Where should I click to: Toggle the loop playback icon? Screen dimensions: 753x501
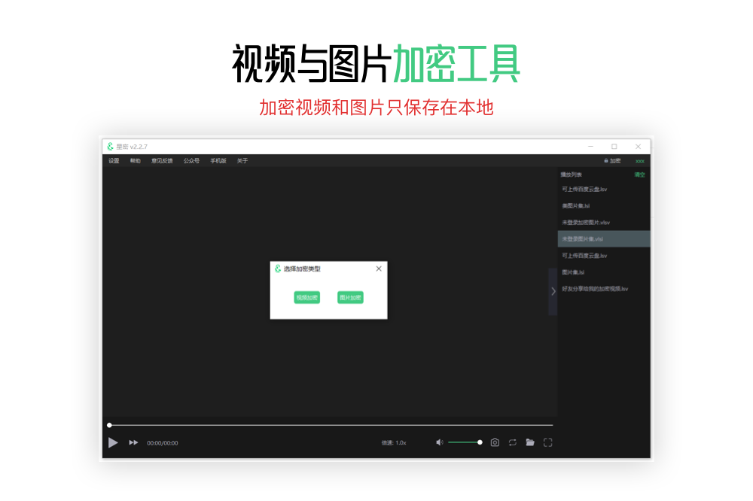[x=512, y=442]
